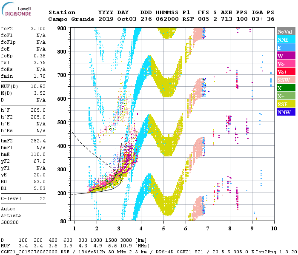Click the 500 km axis label

pyautogui.click(x=62, y=122)
